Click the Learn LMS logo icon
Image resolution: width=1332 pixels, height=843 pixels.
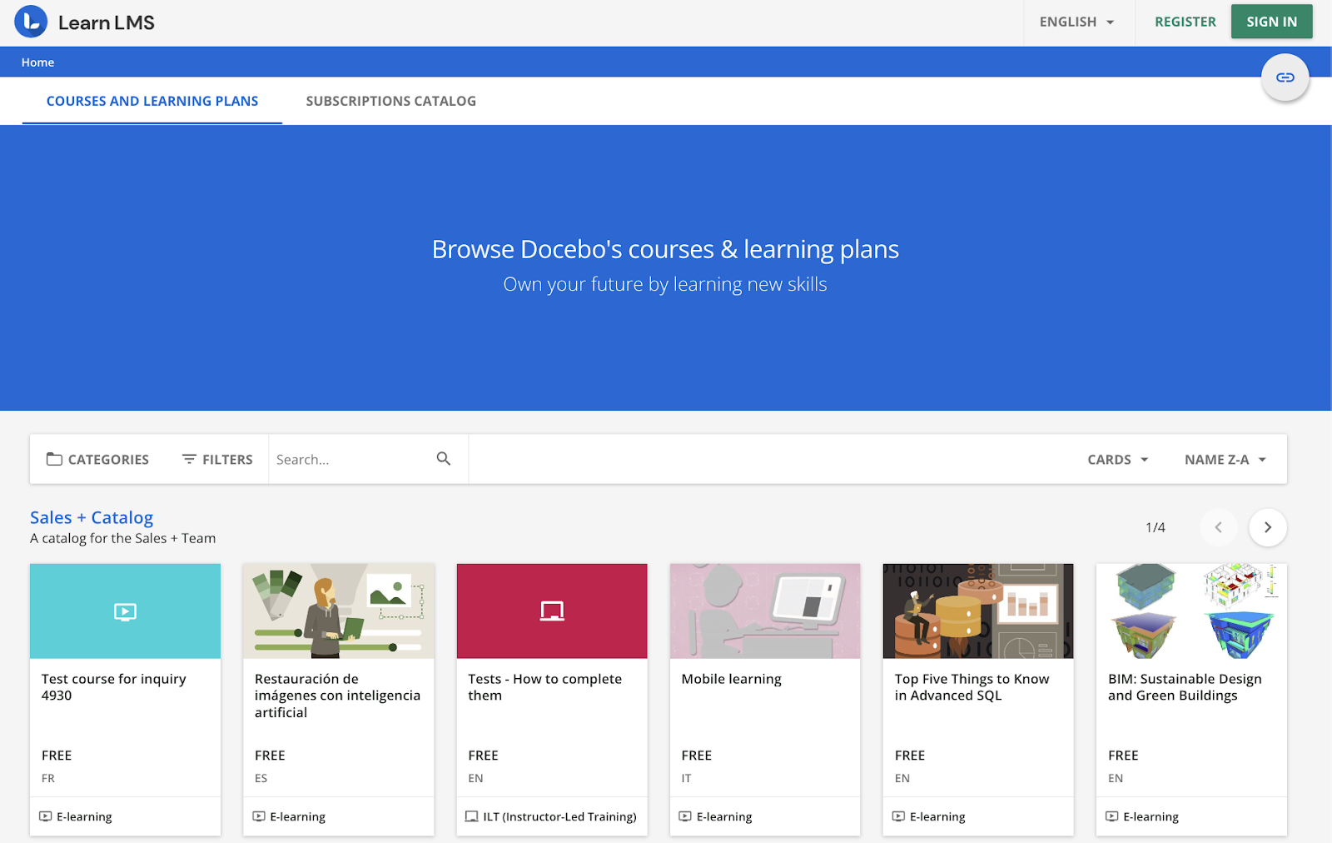coord(31,22)
